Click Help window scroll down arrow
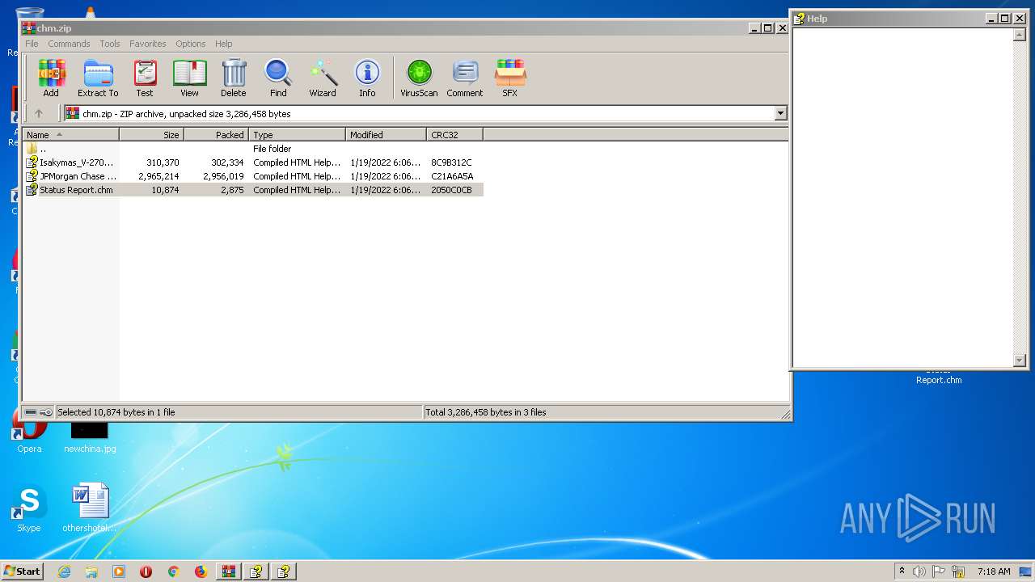 pos(1020,361)
